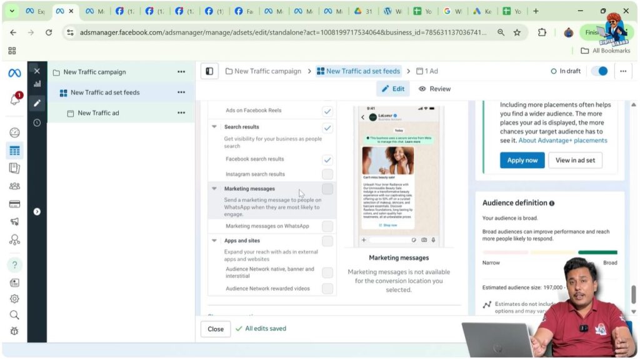Open performance chart icon in dark strip

pos(37,84)
